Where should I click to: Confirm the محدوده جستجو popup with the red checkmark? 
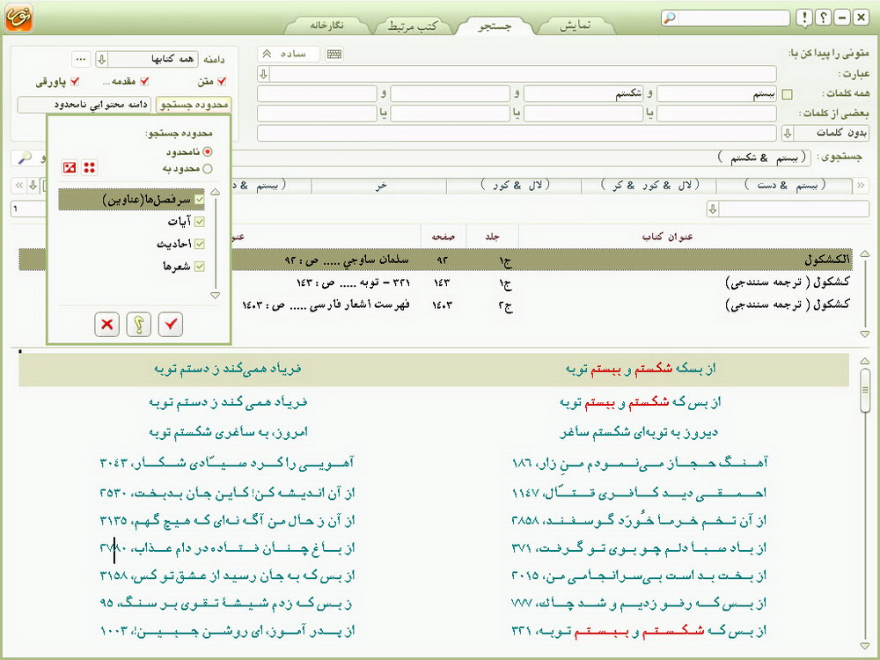(171, 324)
